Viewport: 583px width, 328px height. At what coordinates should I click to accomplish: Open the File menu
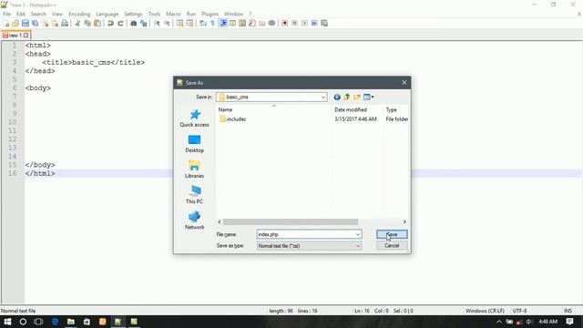tap(6, 14)
